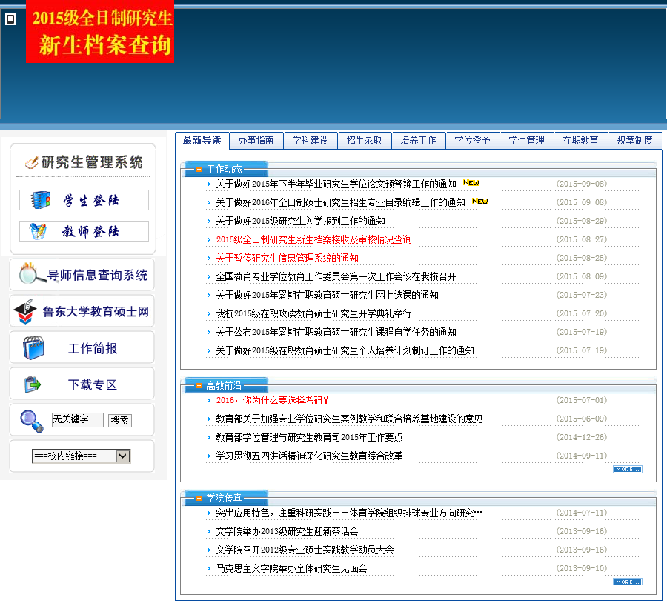Viewport: 667px width, 606px height.
Task: Click the 学生登陆 button
Action: point(84,200)
